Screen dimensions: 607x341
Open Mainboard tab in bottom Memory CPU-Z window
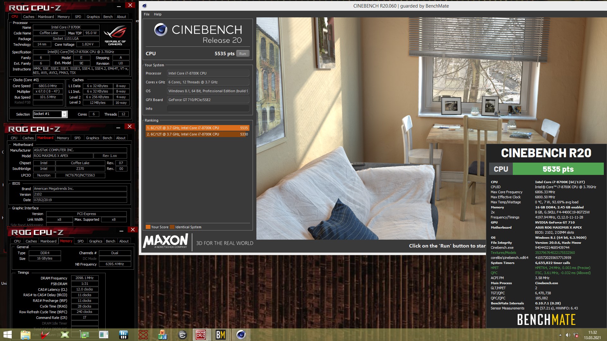[48, 241]
